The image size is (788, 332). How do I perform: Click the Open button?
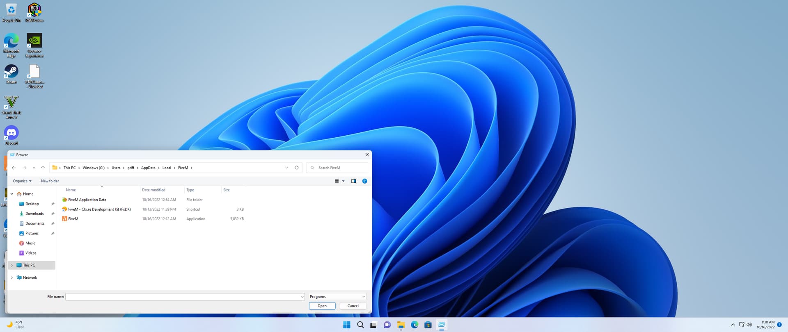(x=322, y=306)
